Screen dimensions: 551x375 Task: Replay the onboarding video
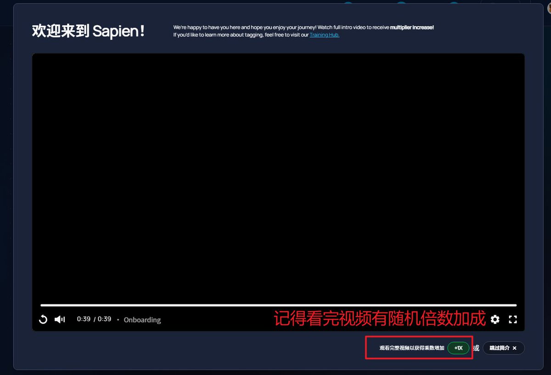tap(43, 319)
